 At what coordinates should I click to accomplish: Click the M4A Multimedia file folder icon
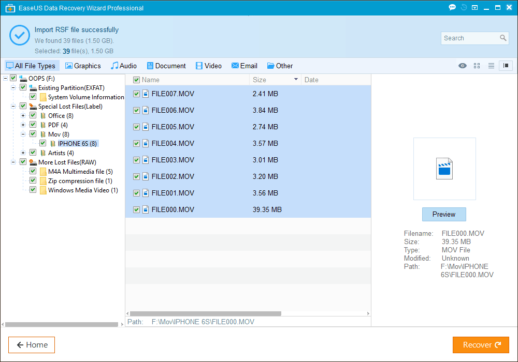point(43,172)
